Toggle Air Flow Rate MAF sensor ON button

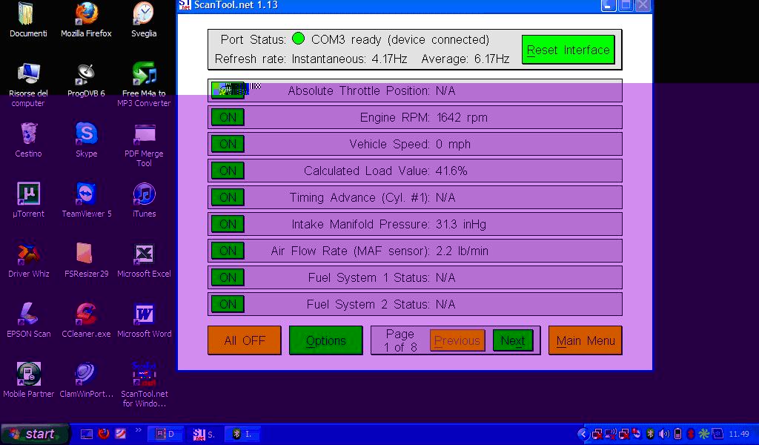(228, 251)
